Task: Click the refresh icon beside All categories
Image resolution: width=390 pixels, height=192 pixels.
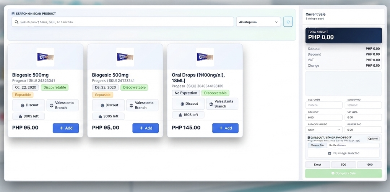Action: 288,22
